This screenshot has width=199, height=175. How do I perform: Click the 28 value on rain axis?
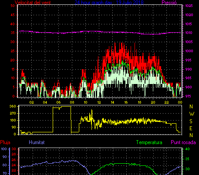pos(13,155)
